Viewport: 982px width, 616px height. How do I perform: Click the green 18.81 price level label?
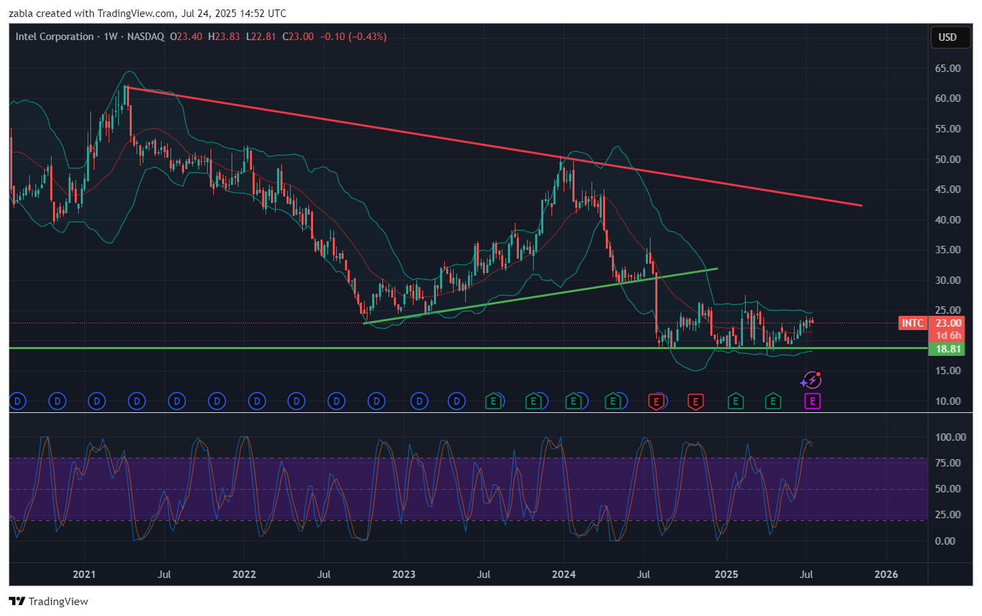coord(948,349)
